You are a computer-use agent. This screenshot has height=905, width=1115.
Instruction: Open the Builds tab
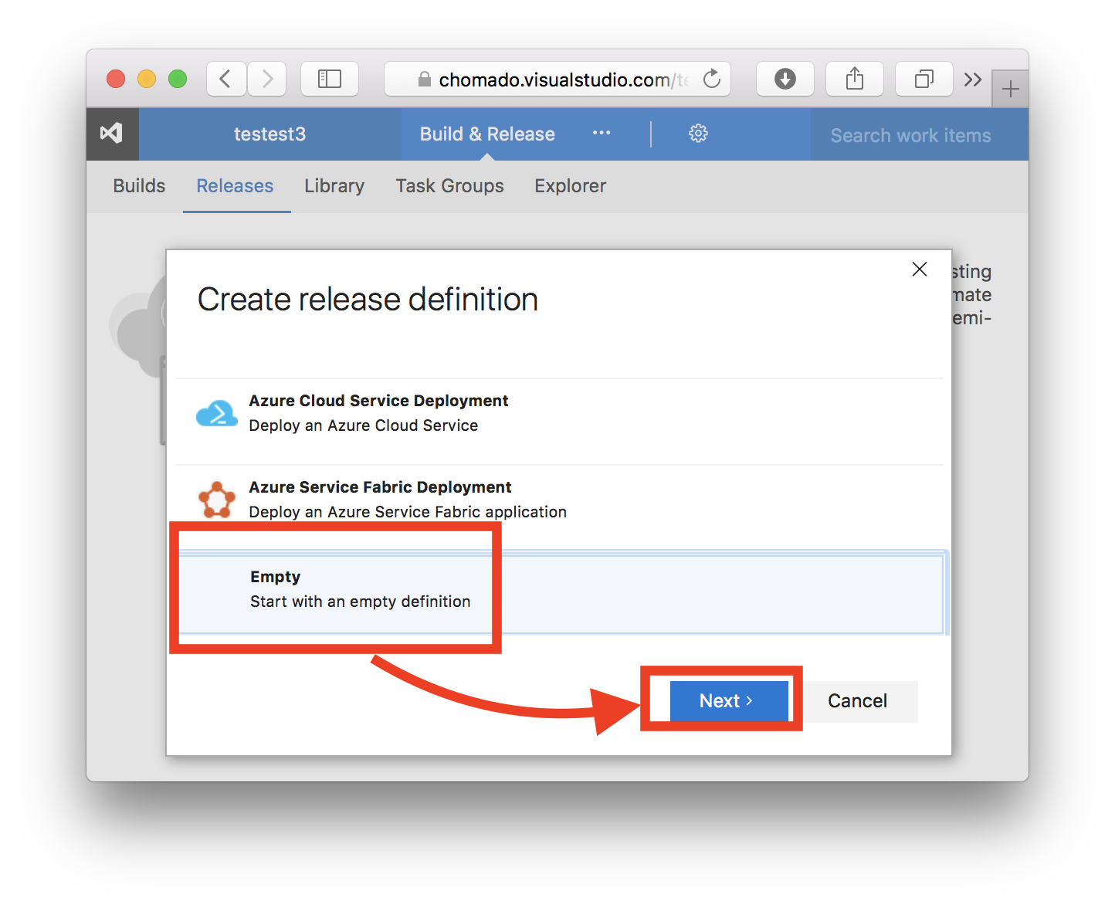tap(139, 186)
